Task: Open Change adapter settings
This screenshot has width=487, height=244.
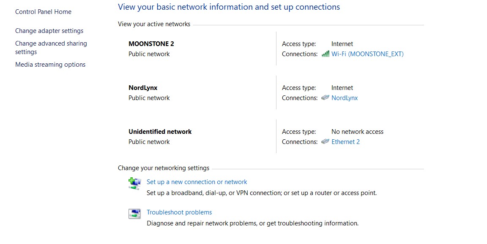Action: [49, 31]
